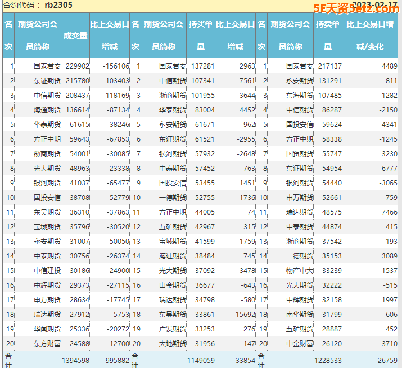
Task: Click long position value 137281
Action: [x=203, y=66]
